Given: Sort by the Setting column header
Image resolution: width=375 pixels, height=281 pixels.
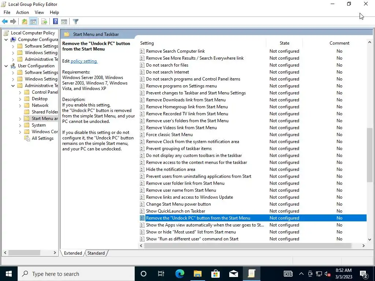Looking at the screenshot, I should point(202,43).
